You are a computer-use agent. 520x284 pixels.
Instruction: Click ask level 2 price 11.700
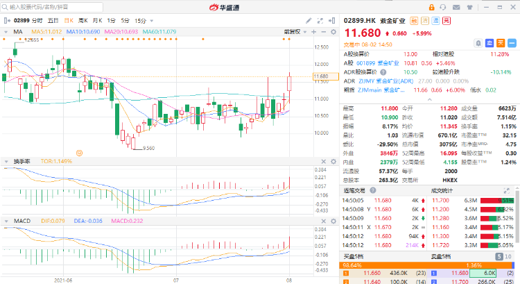(460, 282)
